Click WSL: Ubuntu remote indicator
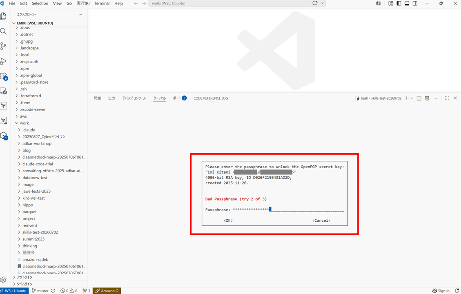 [14, 291]
